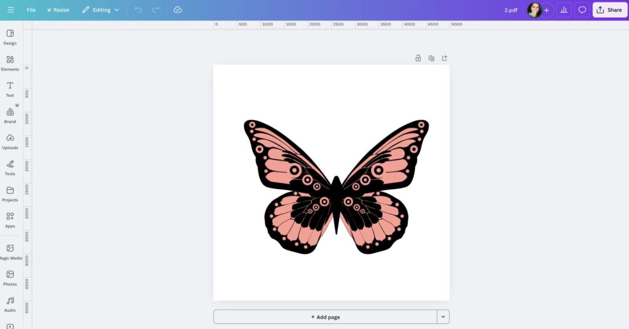Toggle the page lock icon
The image size is (629, 329).
[x=418, y=58]
